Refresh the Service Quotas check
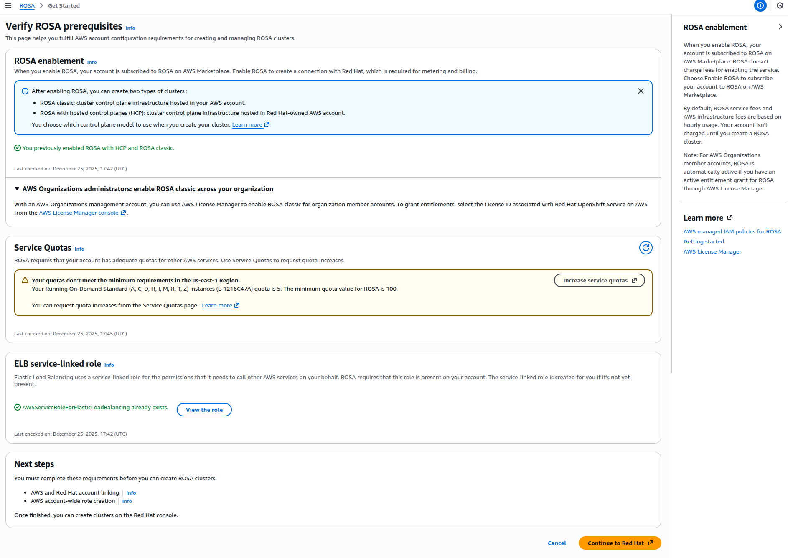Screen dimensions: 788x558 pos(646,248)
